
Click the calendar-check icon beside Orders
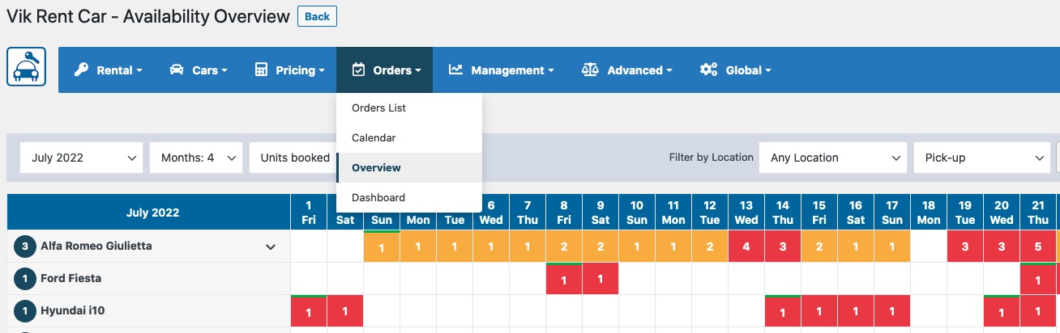click(358, 70)
